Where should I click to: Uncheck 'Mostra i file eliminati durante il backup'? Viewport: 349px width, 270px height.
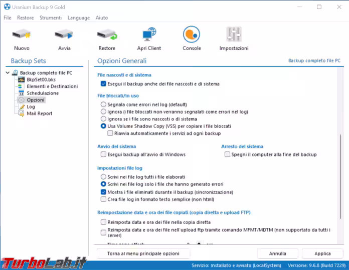click(x=103, y=192)
